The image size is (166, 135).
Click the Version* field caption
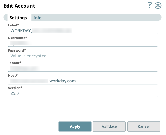pyautogui.click(x=15, y=88)
